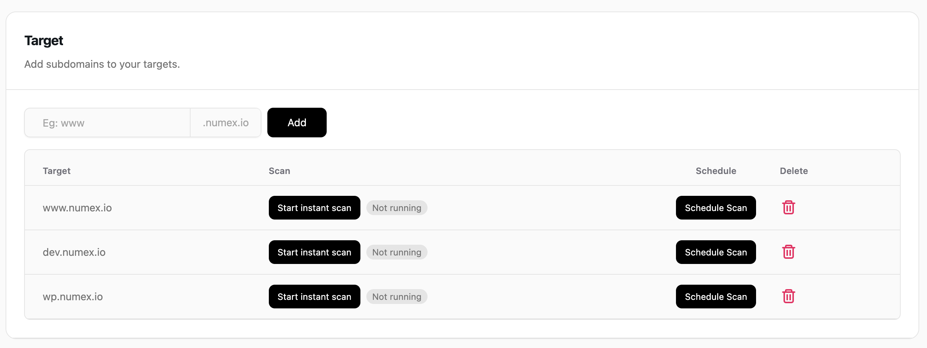
Task: Focus the subdomain input field
Action: pyautogui.click(x=108, y=123)
